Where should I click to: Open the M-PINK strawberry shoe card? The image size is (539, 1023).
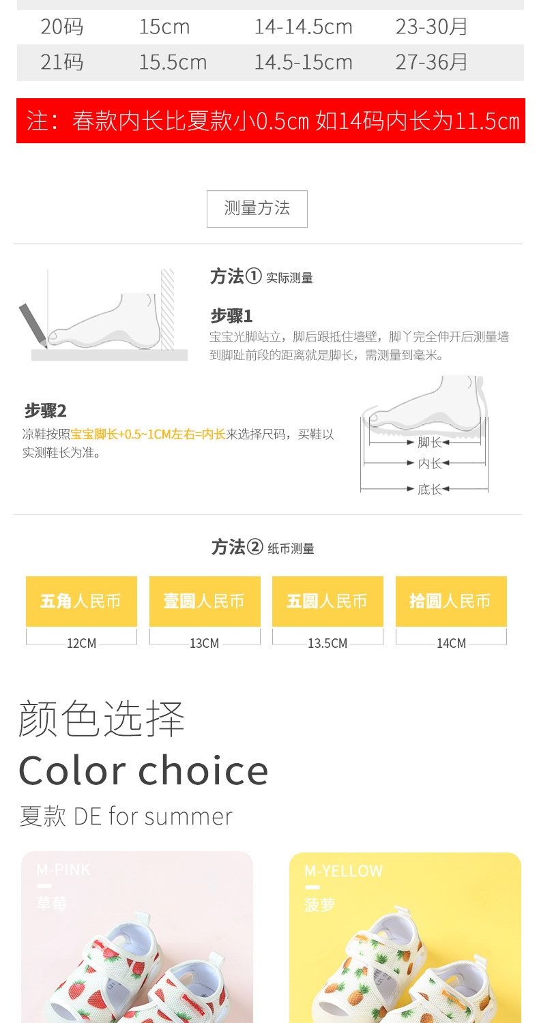click(x=137, y=937)
